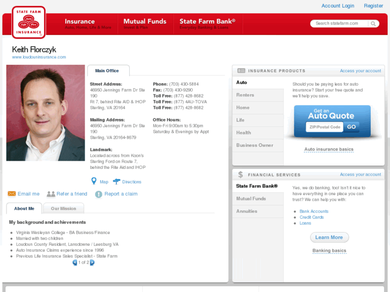
Task: Open the State Farm Bank main menu
Action: coord(208,24)
